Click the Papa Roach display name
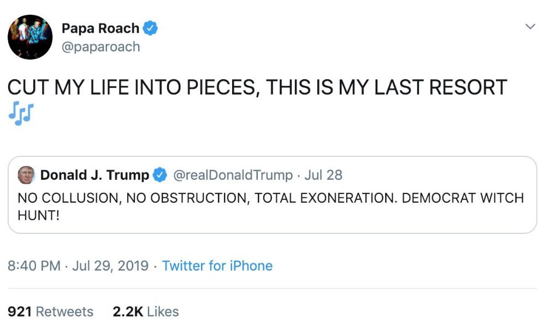 pos(100,28)
